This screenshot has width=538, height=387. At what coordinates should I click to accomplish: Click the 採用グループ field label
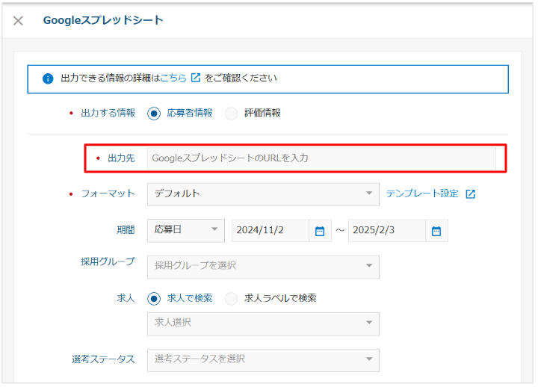(108, 261)
